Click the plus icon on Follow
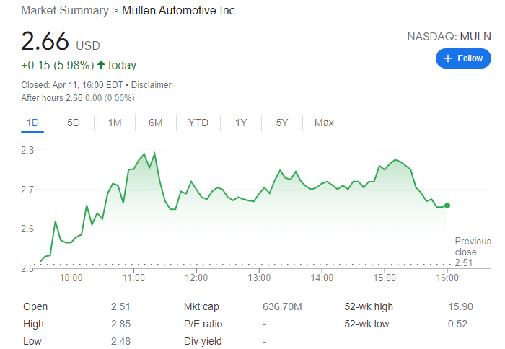505x349 pixels. pos(448,58)
